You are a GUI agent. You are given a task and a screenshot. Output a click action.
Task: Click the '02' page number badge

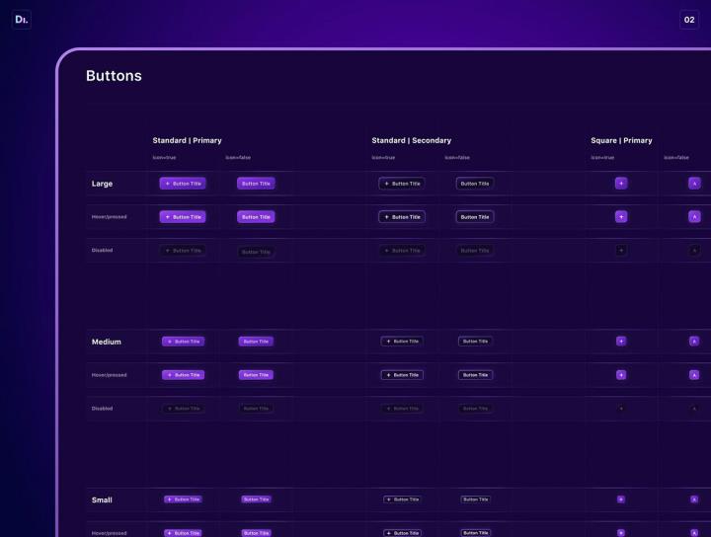689,19
